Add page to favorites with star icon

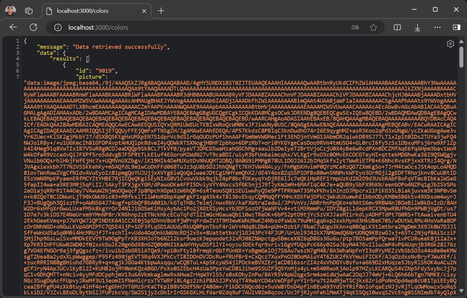pyautogui.click(x=373, y=28)
